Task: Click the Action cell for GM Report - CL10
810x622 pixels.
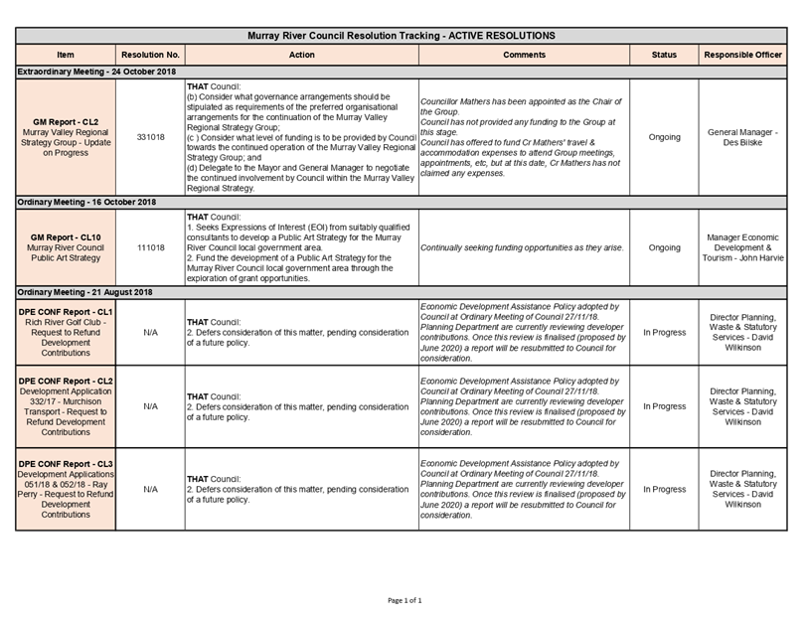Action: coord(301,247)
